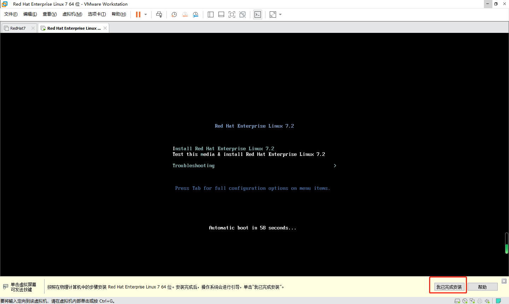
Task: Click the network adapter status icon
Action: click(x=472, y=301)
